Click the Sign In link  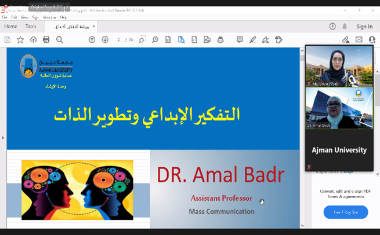[x=364, y=27]
